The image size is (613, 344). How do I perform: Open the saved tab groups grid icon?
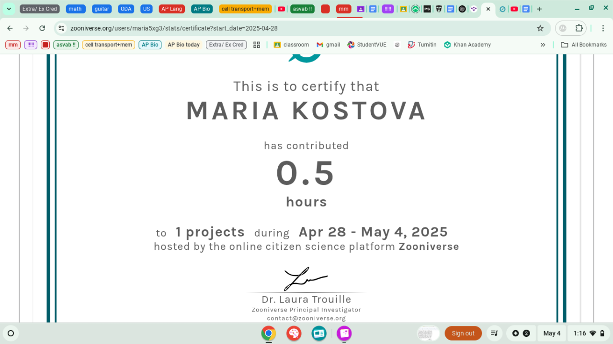point(257,45)
